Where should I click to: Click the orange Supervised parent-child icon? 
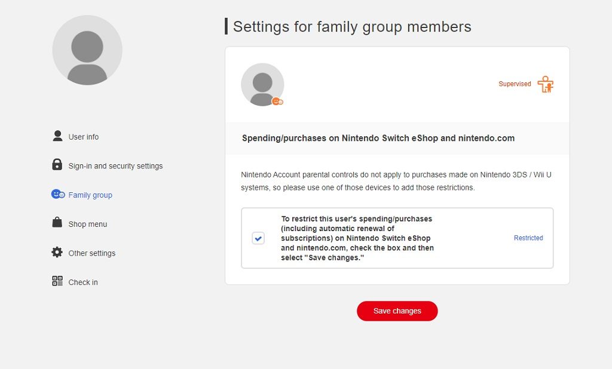[545, 84]
